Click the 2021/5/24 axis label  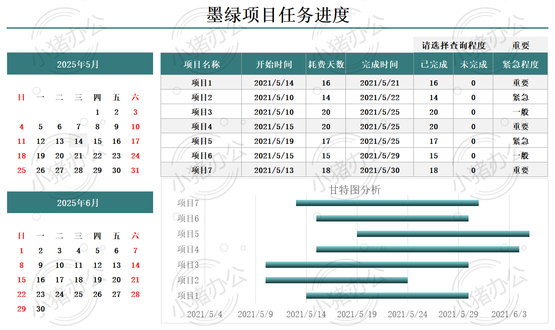click(408, 314)
